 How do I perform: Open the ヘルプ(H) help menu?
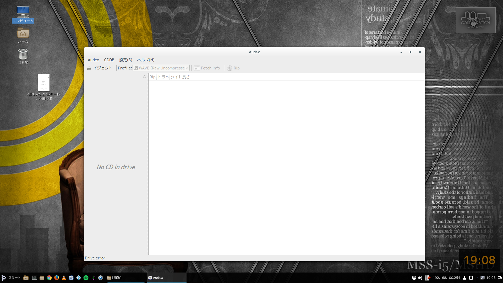coord(146,60)
